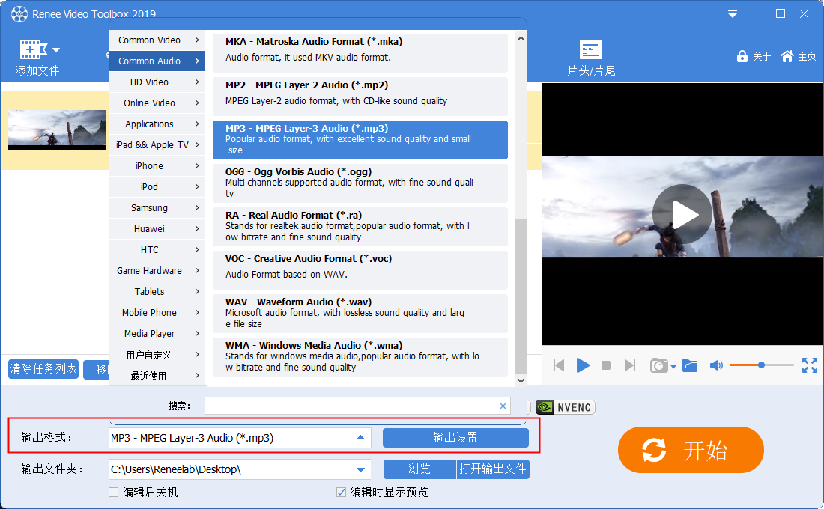Choose RA Real Audio Format
Screen dimensions: 824x509
tap(360, 226)
